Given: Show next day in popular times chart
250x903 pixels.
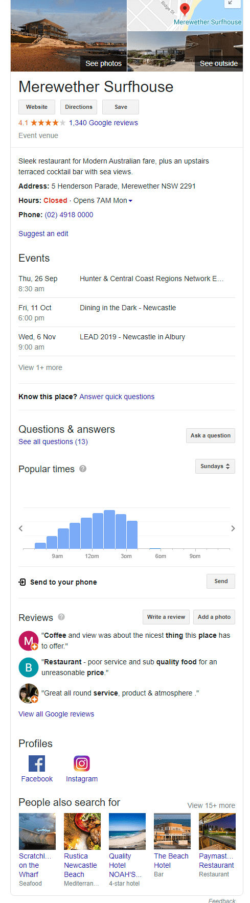Looking at the screenshot, I should click(x=233, y=528).
